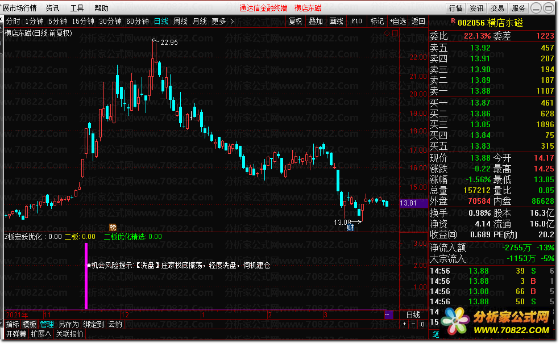This screenshot has height=344, width=560.
Task: Click the 横店东磁(日线.前复权) chart title
Action: click(38, 33)
